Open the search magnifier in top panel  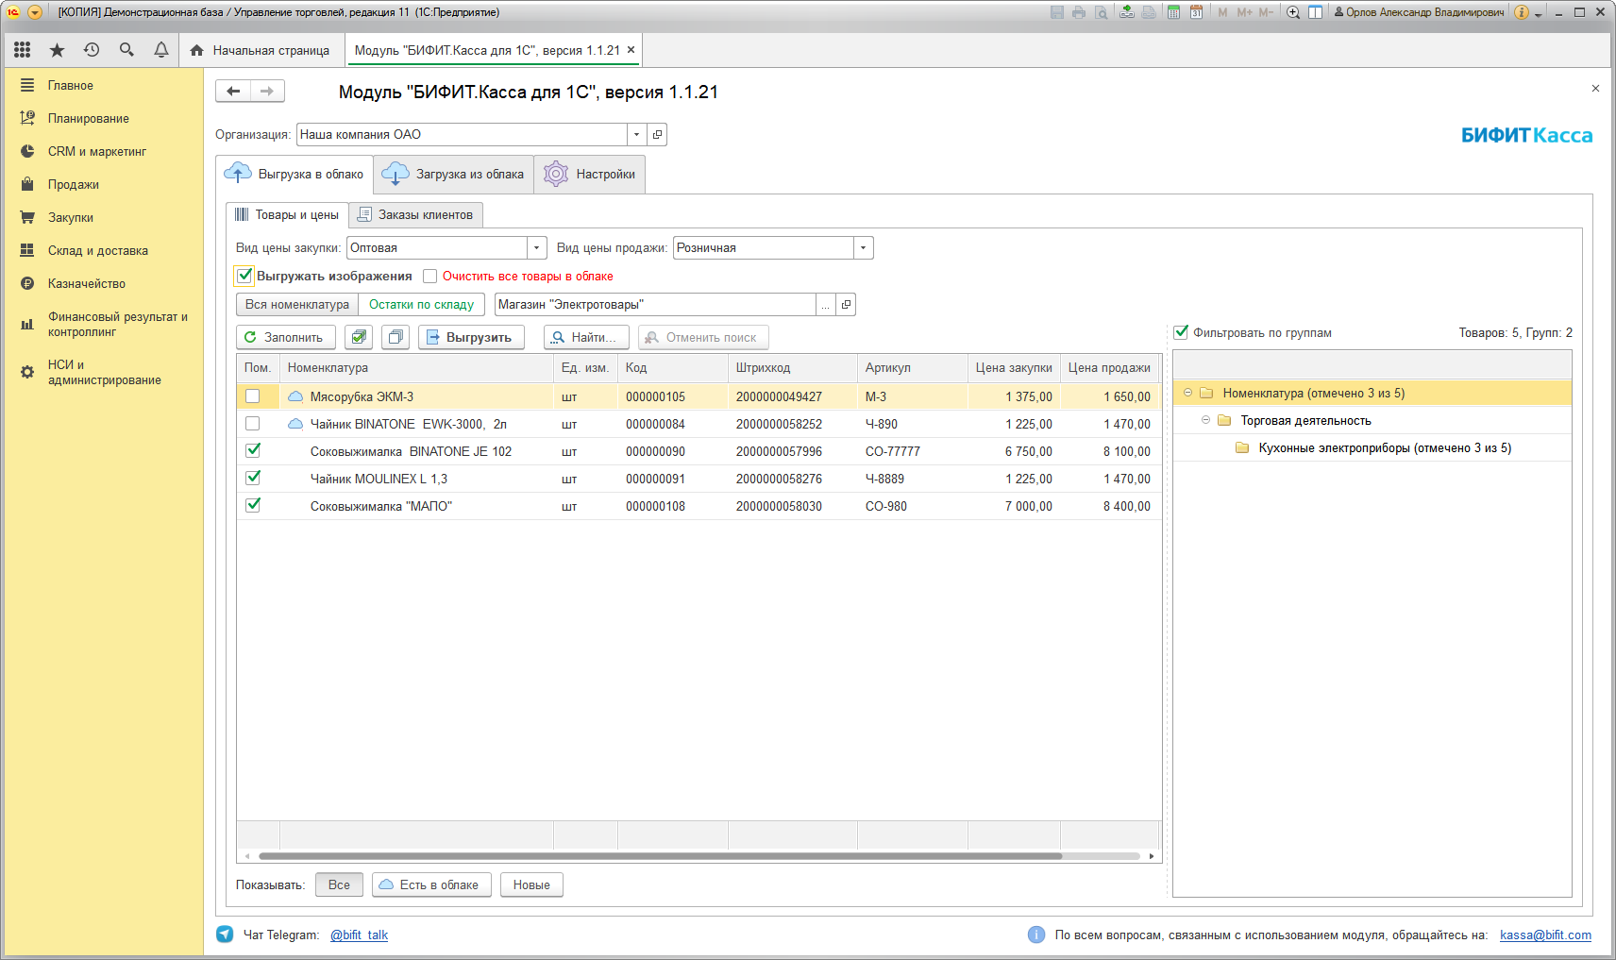(x=126, y=50)
